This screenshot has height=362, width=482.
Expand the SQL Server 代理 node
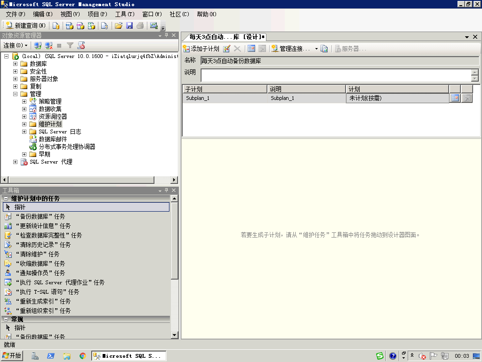pyautogui.click(x=15, y=162)
